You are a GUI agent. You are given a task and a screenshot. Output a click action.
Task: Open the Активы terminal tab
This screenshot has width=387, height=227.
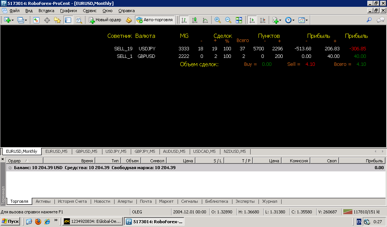tap(43, 201)
